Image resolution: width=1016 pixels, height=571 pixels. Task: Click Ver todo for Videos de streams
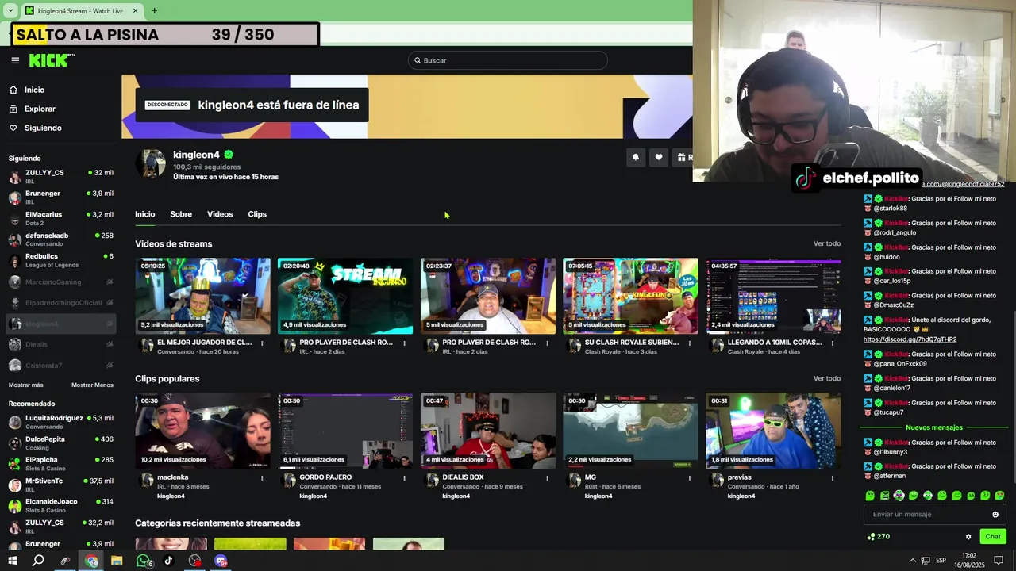[826, 243]
